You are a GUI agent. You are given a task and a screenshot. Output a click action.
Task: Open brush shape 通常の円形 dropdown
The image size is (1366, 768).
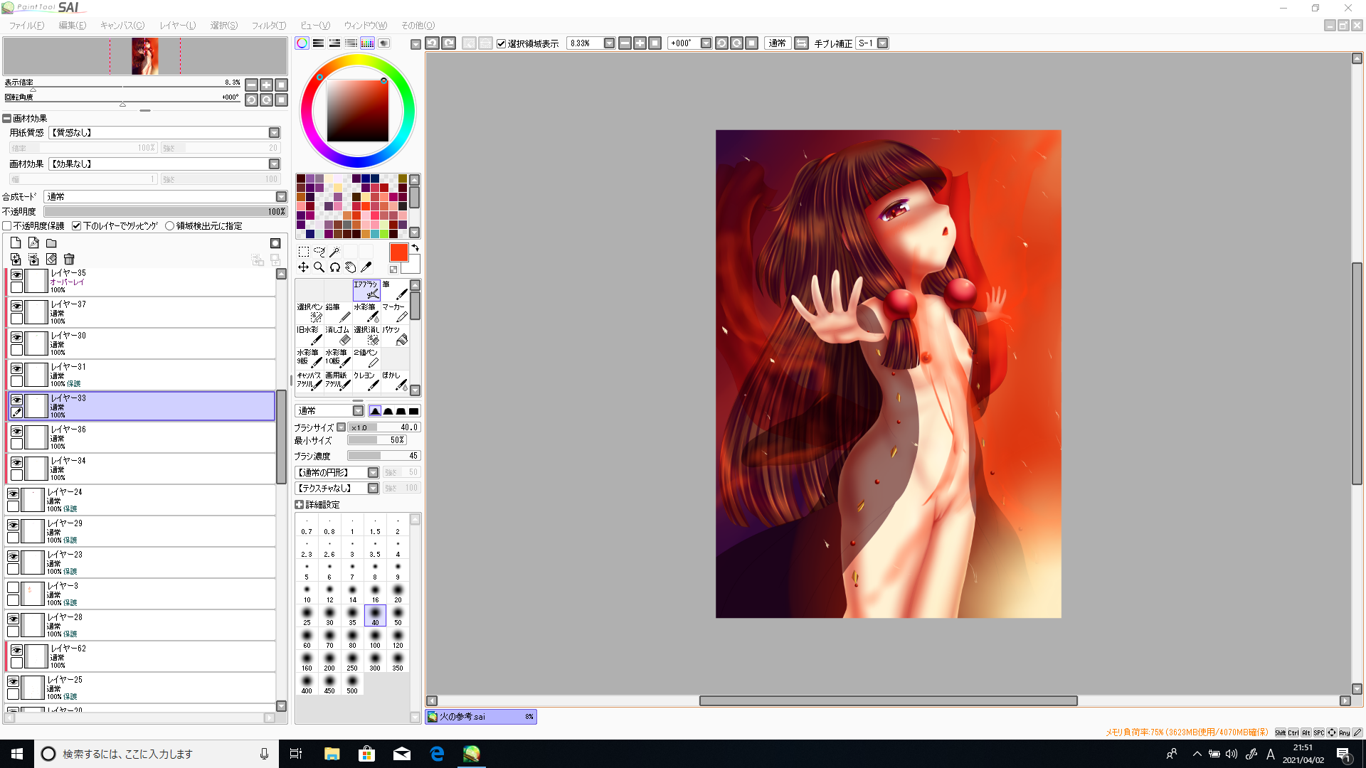373,473
